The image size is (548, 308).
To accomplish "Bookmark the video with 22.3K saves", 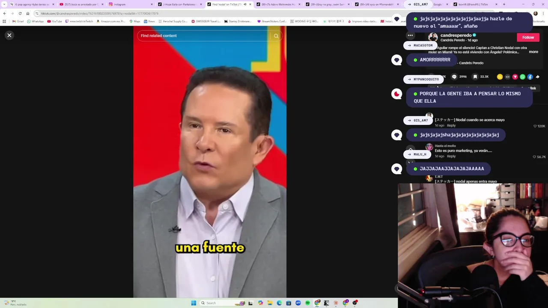I will tap(475, 77).
